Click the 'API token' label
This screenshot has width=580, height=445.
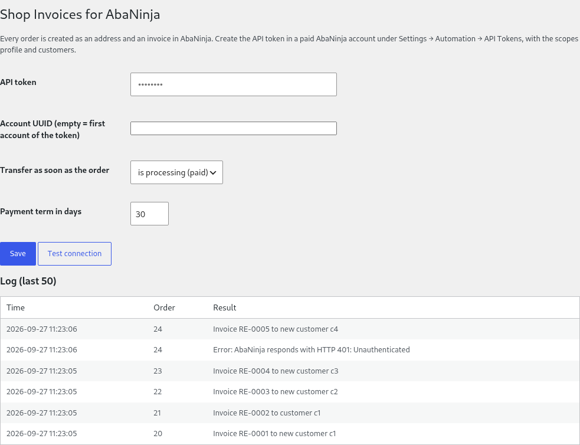18,82
